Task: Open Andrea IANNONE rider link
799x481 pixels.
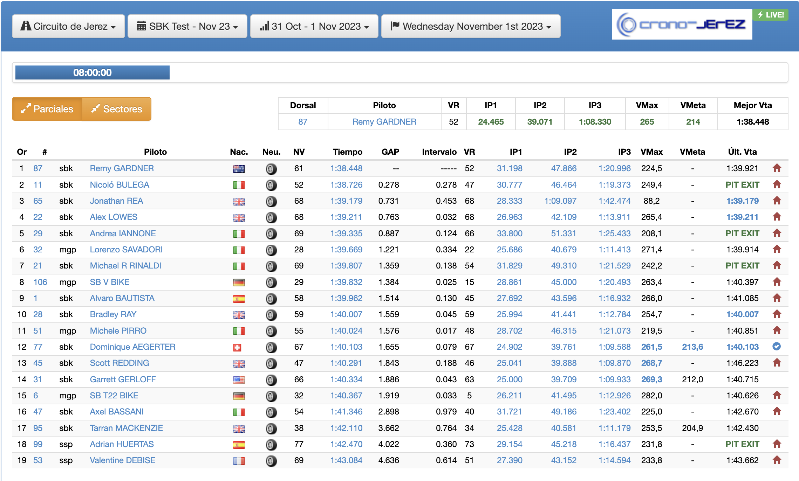Action: pos(123,233)
